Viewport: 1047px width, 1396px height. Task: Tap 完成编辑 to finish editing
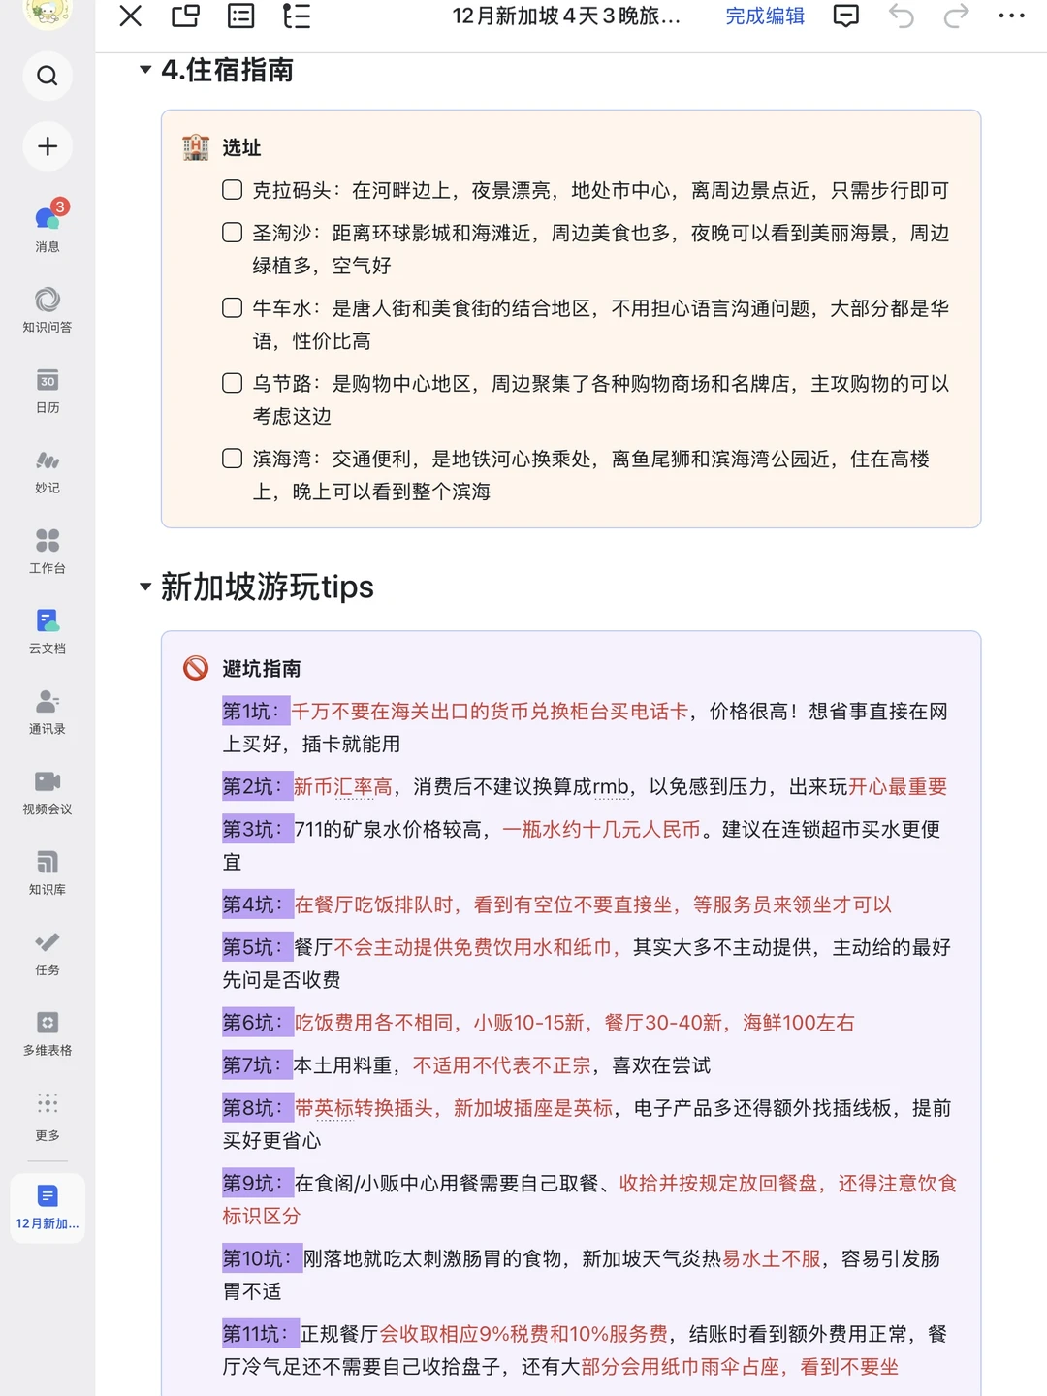pyautogui.click(x=764, y=16)
